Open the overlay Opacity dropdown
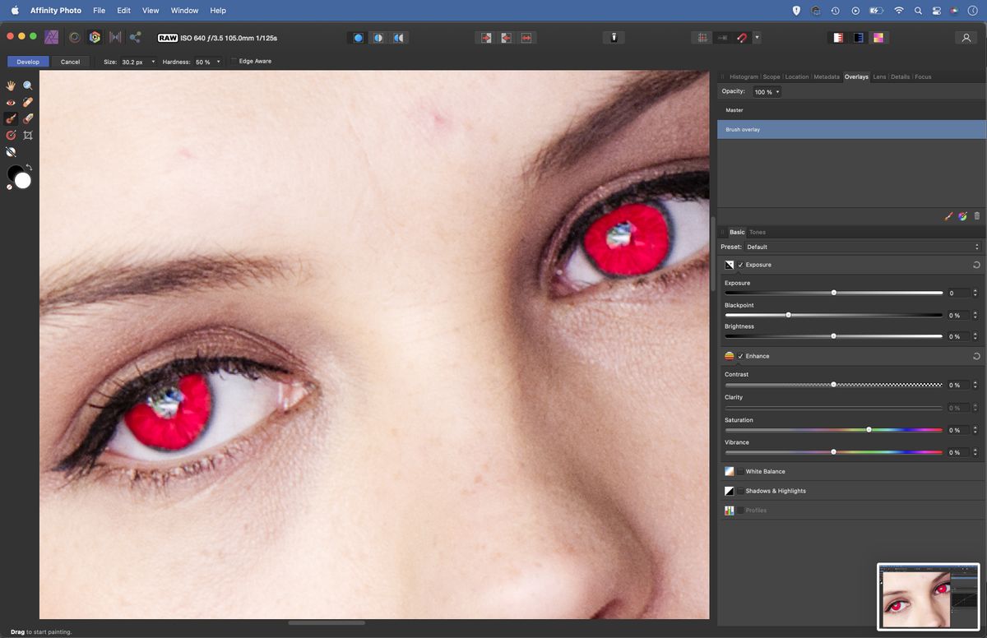987x638 pixels. pyautogui.click(x=776, y=91)
